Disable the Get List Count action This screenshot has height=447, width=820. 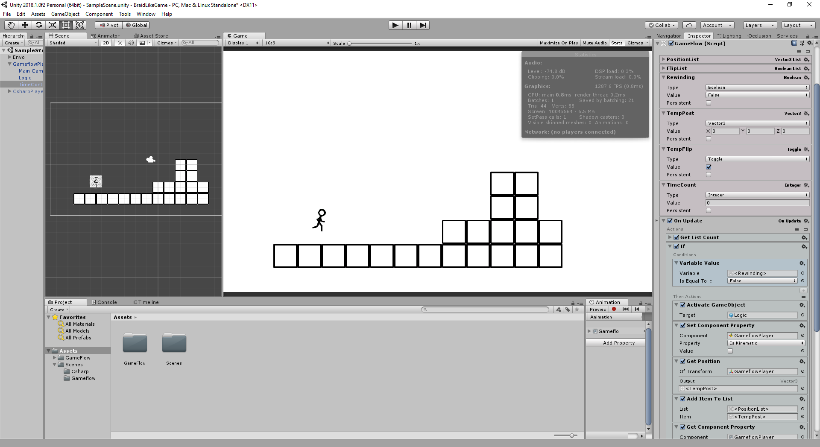click(676, 237)
